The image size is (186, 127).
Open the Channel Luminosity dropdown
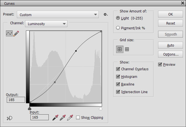click(46, 24)
